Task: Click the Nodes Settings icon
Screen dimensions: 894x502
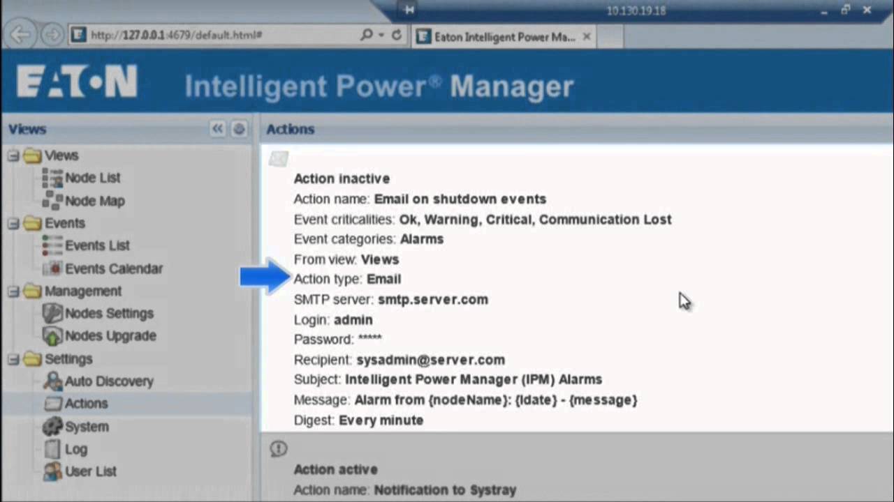Action: click(x=52, y=313)
